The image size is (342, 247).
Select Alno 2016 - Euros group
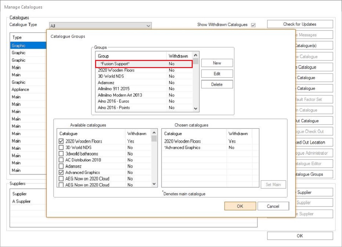[144, 101]
